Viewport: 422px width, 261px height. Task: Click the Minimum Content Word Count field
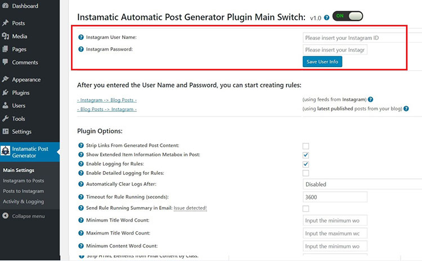(335, 246)
